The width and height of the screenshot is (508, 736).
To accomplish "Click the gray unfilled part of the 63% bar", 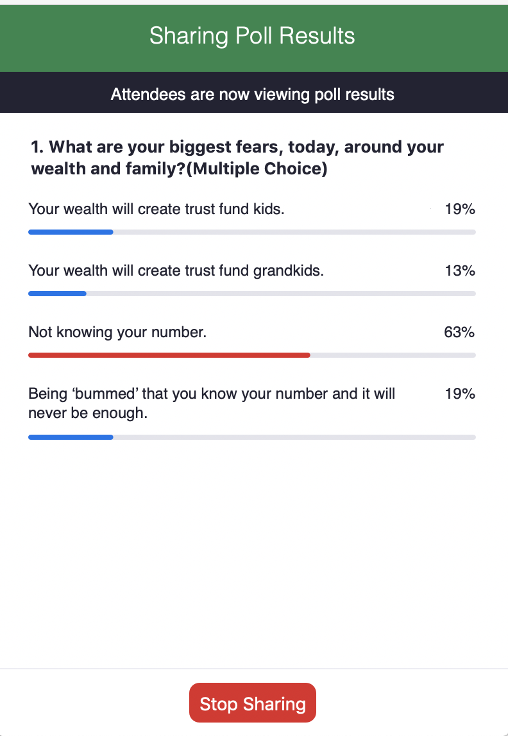I will pyautogui.click(x=393, y=355).
